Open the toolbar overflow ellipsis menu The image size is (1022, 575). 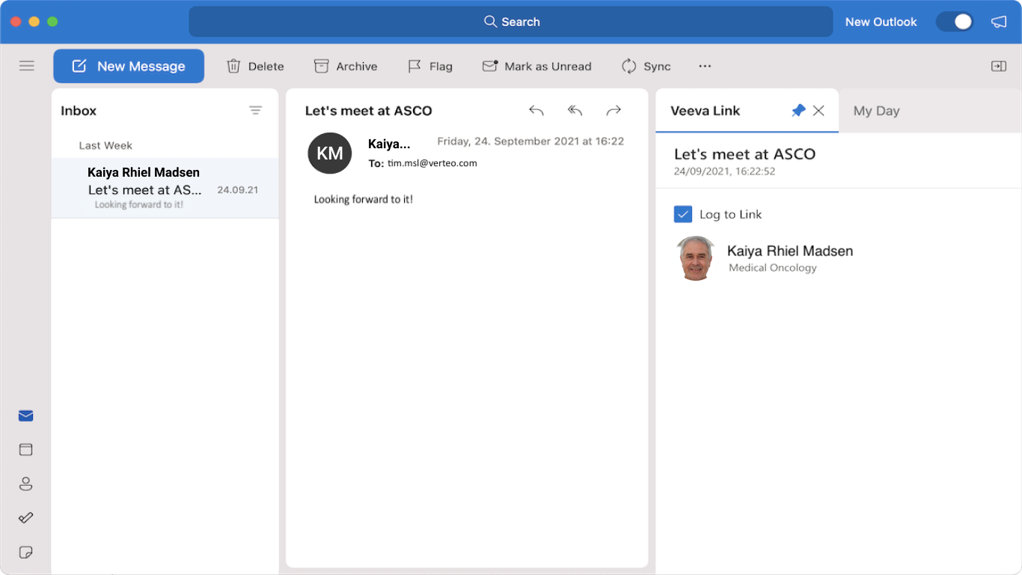(705, 66)
